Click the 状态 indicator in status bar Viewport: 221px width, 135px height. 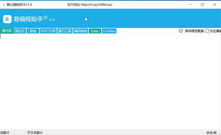(x=211, y=132)
